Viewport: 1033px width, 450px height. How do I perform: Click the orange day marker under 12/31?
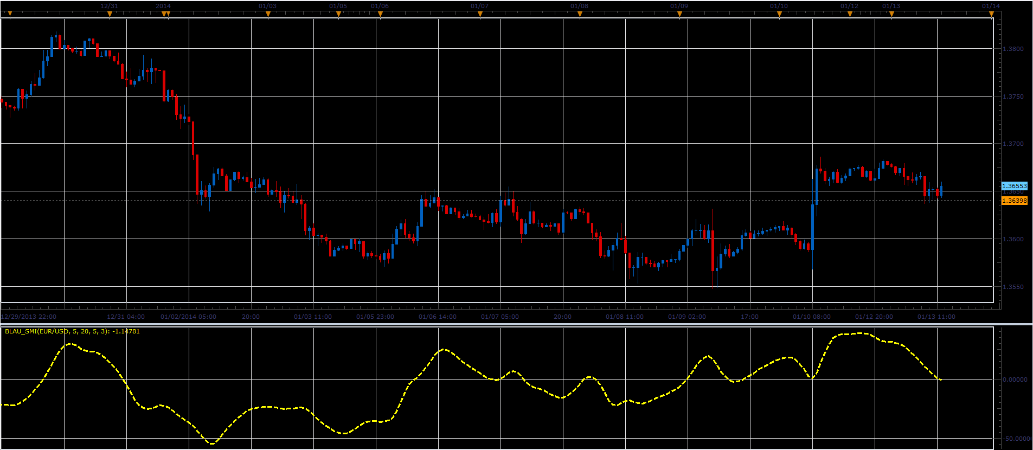pyautogui.click(x=110, y=15)
